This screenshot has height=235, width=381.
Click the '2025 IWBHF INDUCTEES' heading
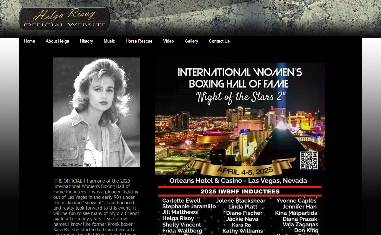(x=240, y=191)
